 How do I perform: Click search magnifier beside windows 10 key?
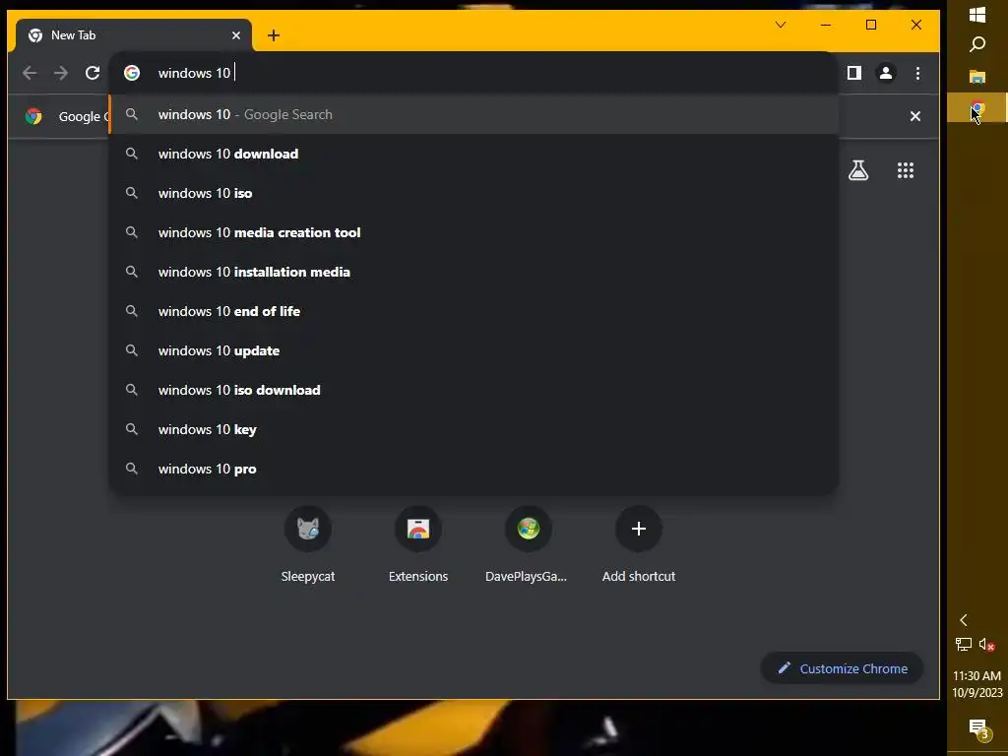coord(132,429)
